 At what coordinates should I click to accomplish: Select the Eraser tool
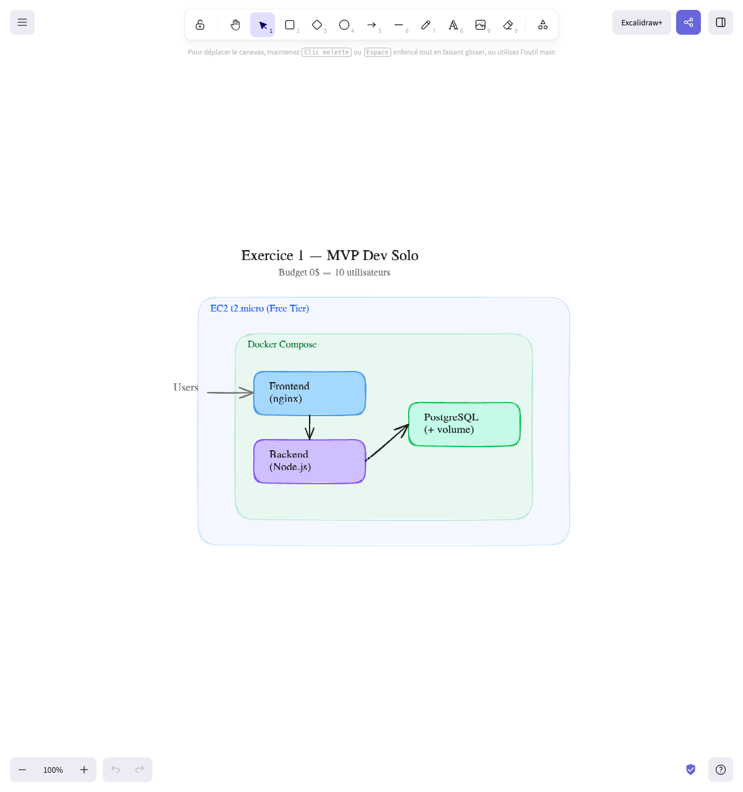coord(508,25)
